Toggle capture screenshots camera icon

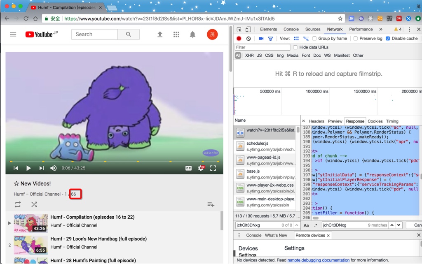[x=261, y=38]
